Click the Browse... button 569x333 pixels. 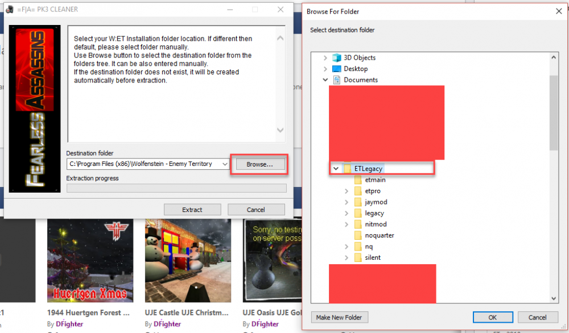pyautogui.click(x=259, y=164)
